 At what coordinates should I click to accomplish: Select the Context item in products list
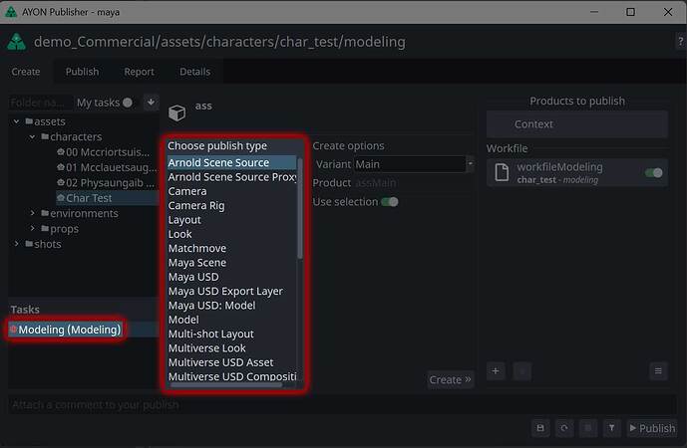coord(577,124)
